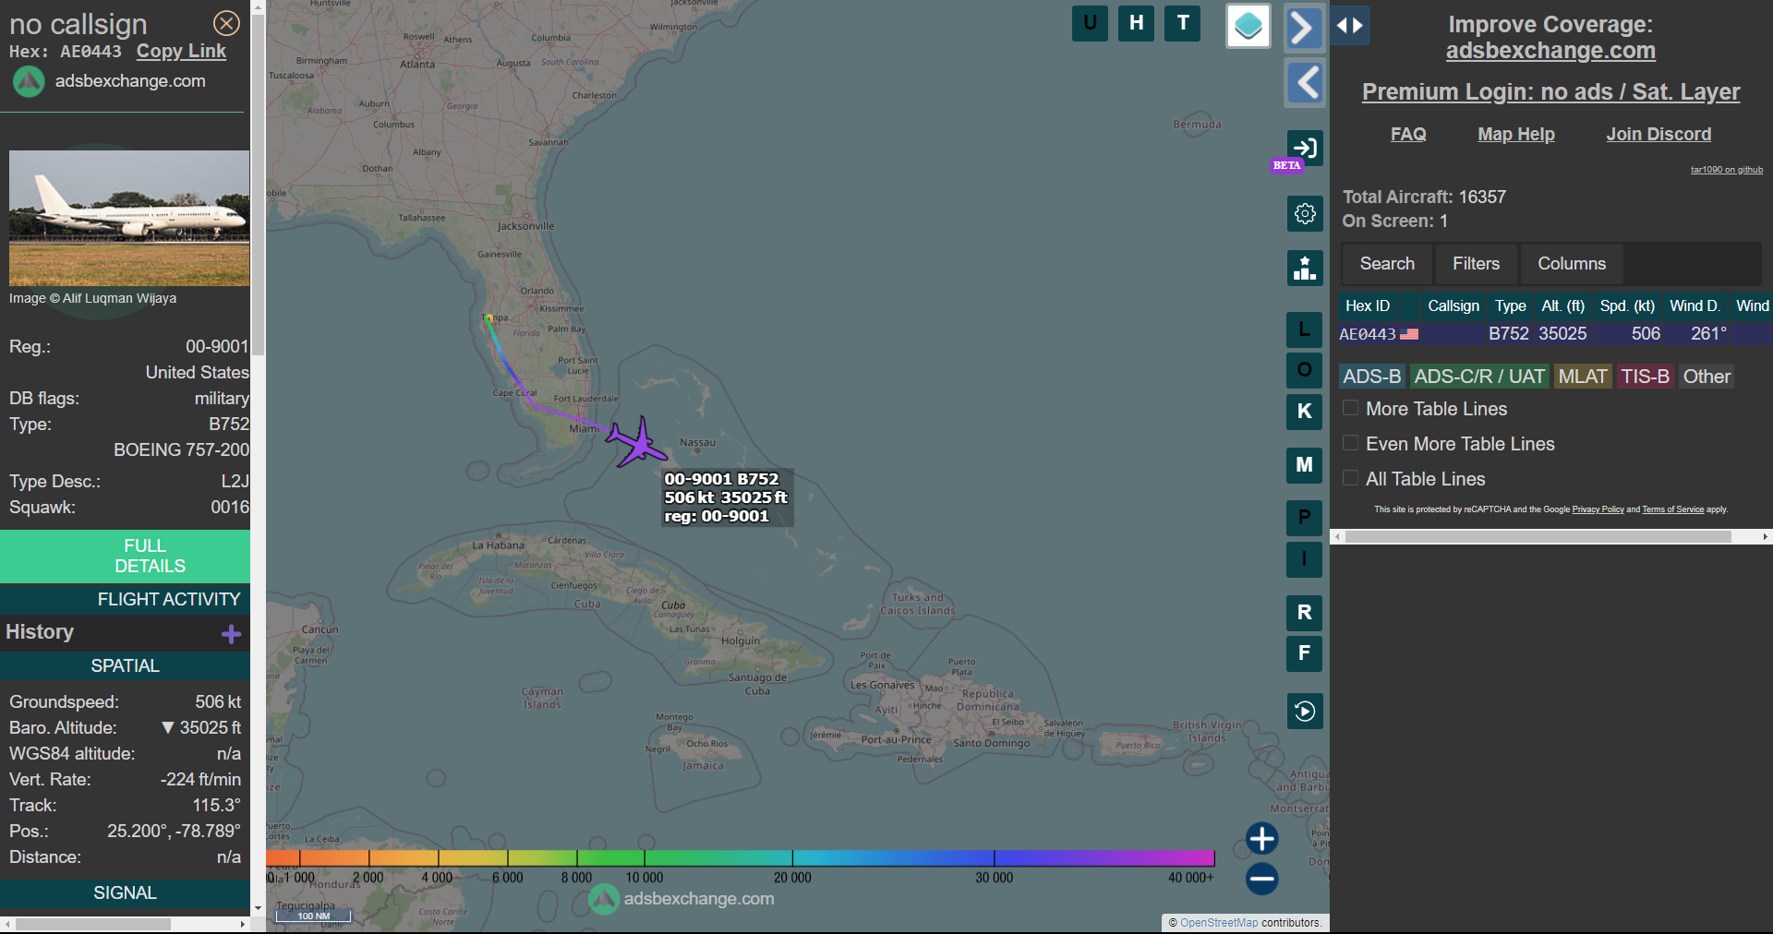Click right panel horizontal scrollbar
This screenshot has width=1773, height=934.
(x=1538, y=536)
